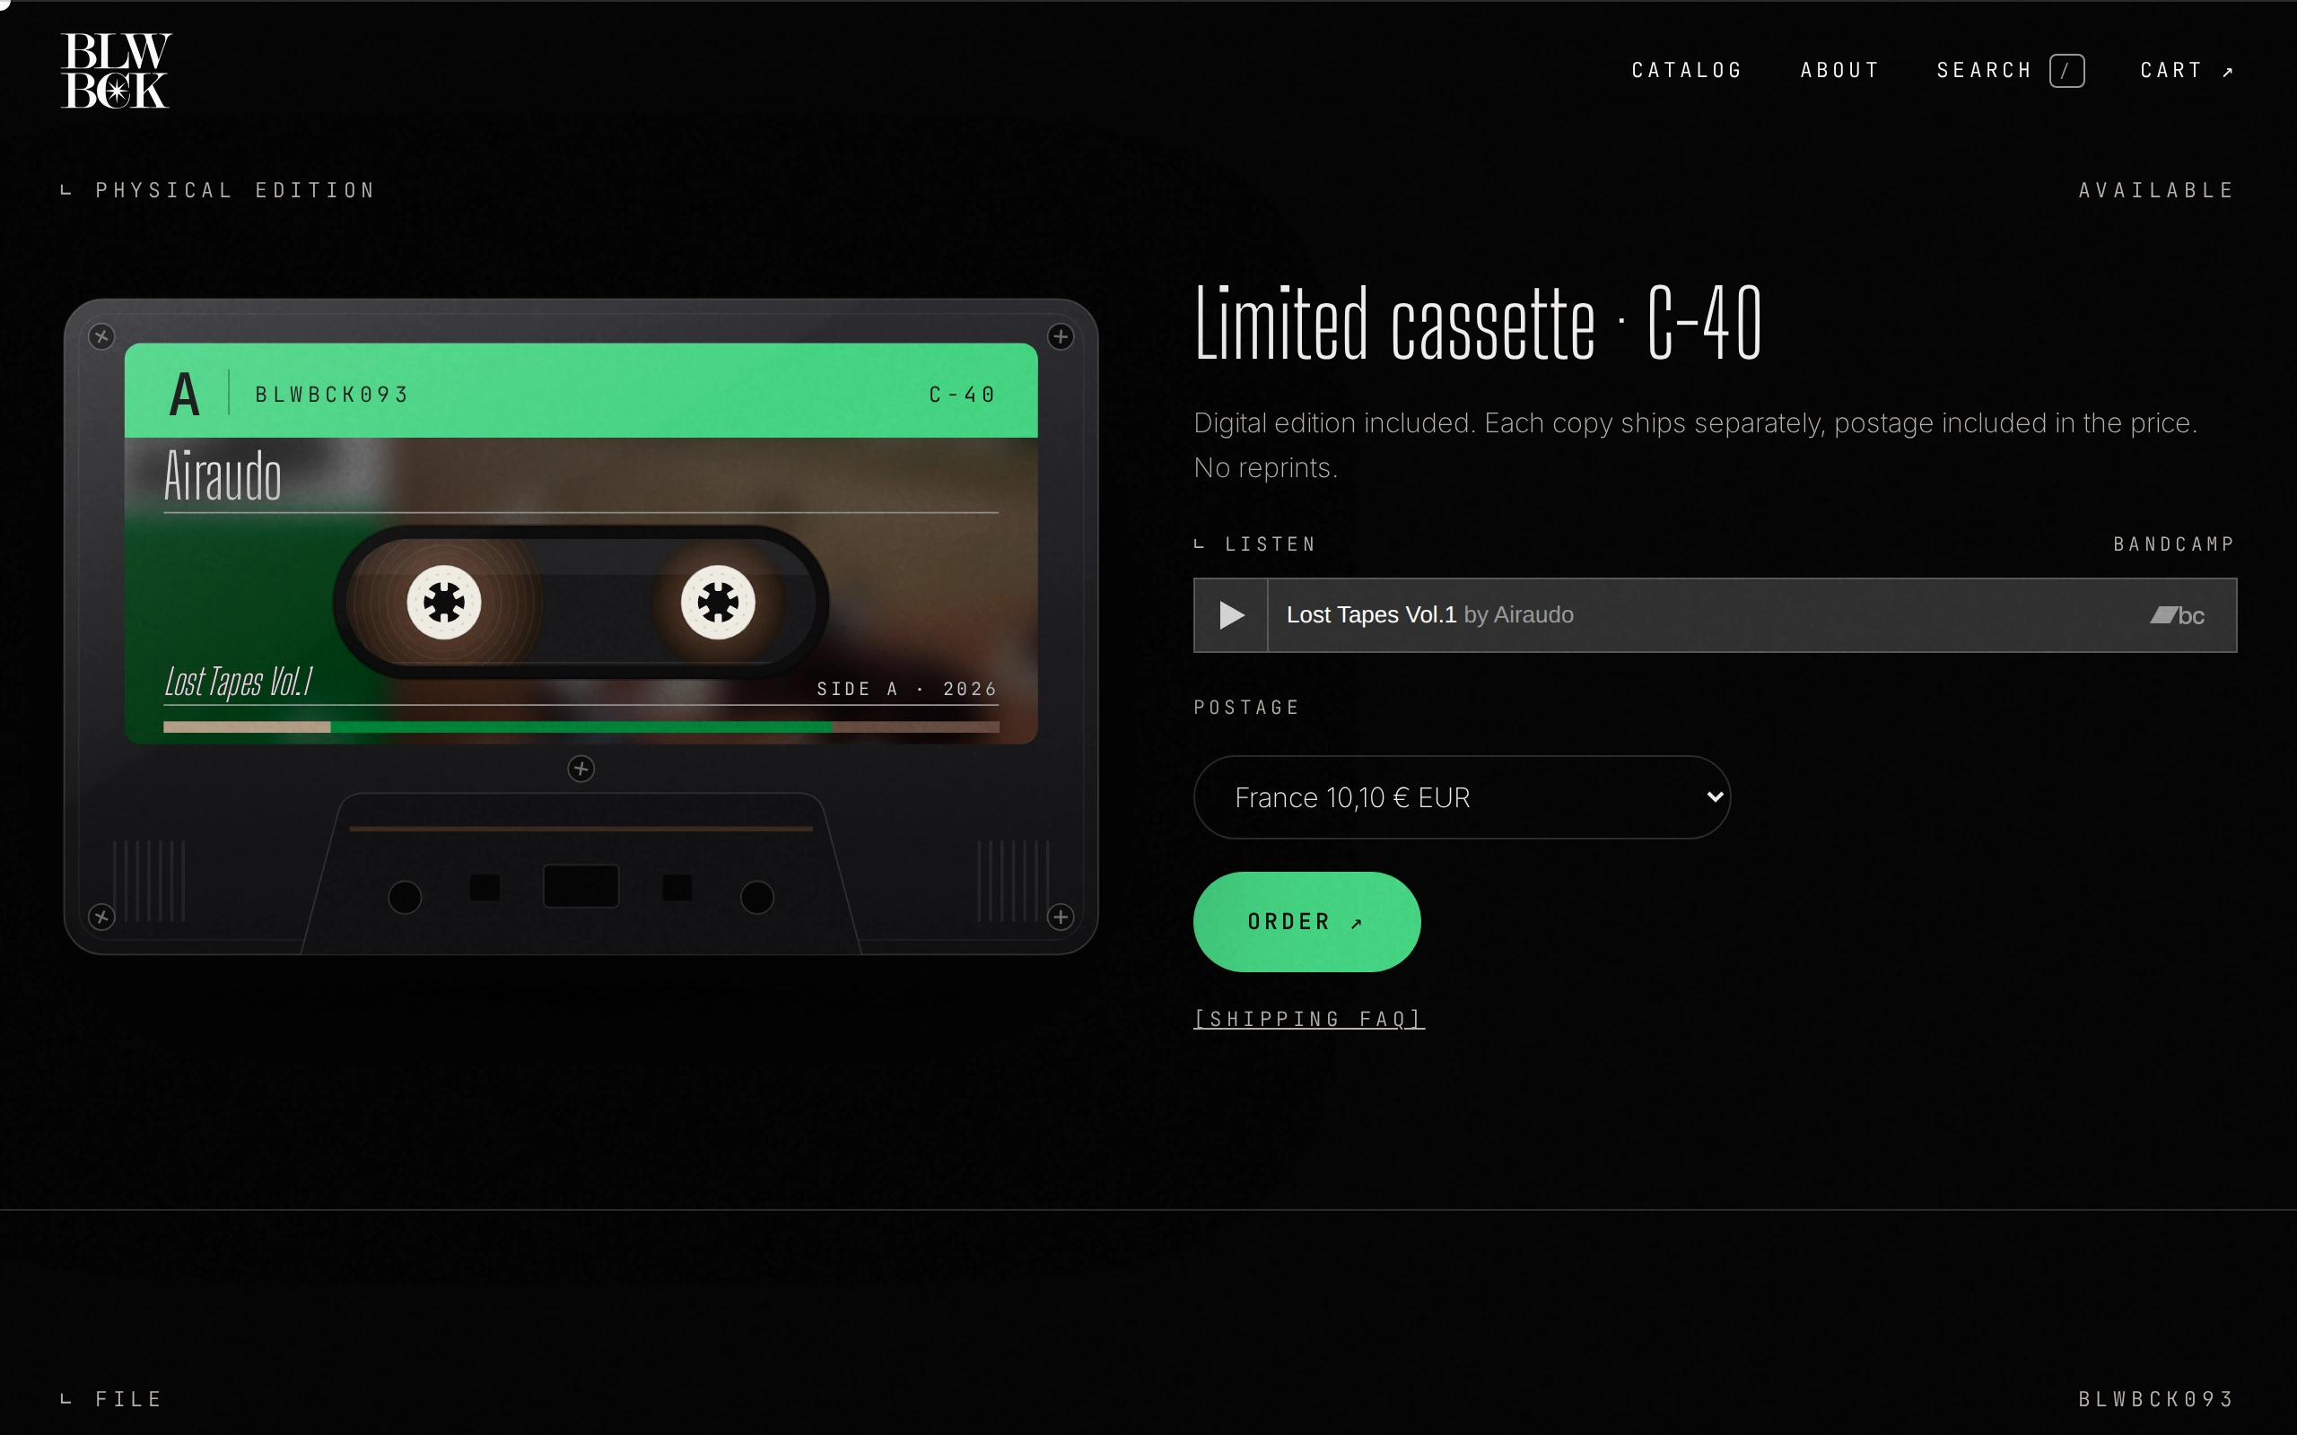Click the artist link by Airaudo
Screen dimensions: 2297x1435
1519,615
